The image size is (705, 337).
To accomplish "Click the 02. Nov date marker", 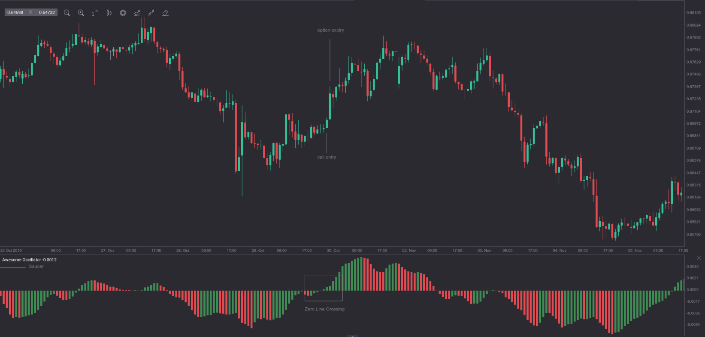I will click(x=409, y=250).
